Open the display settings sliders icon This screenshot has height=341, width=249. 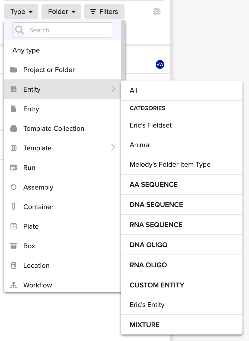(157, 11)
